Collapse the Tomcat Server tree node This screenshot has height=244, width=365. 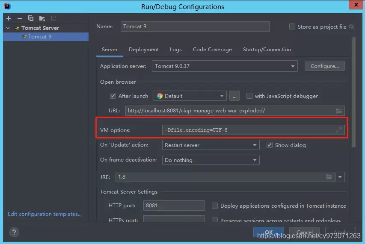click(x=8, y=28)
